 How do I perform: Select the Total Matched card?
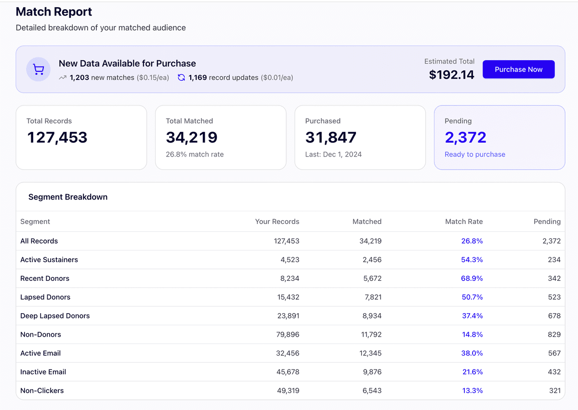click(x=221, y=137)
